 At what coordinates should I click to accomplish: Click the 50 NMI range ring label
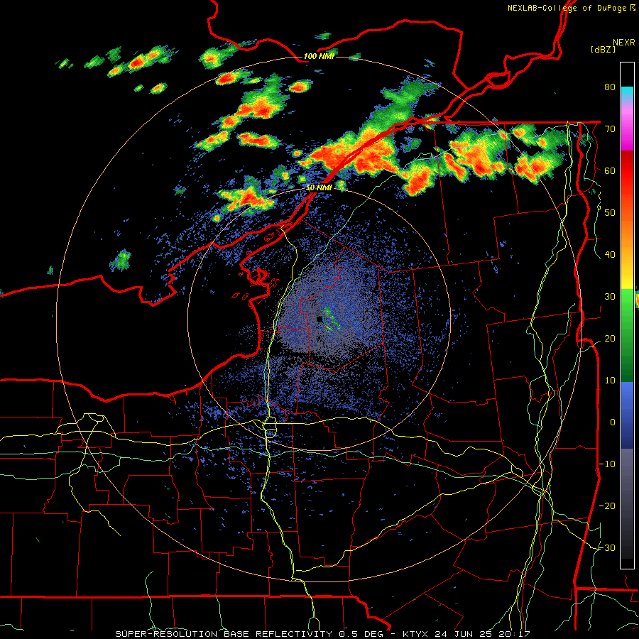[319, 187]
